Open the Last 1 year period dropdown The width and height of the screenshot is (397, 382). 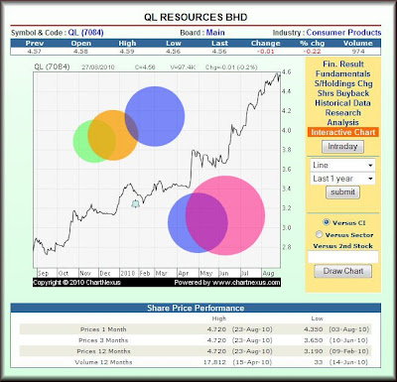pyautogui.click(x=342, y=179)
